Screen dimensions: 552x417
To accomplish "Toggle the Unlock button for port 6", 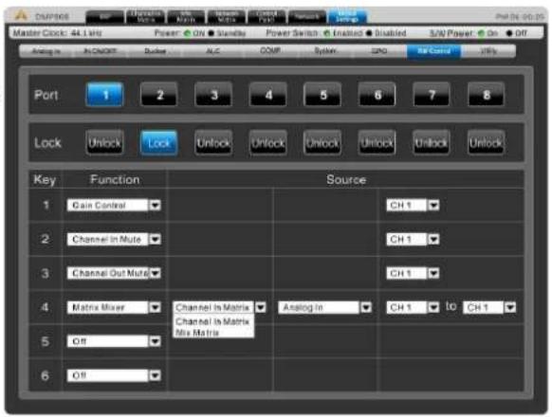I will (377, 142).
